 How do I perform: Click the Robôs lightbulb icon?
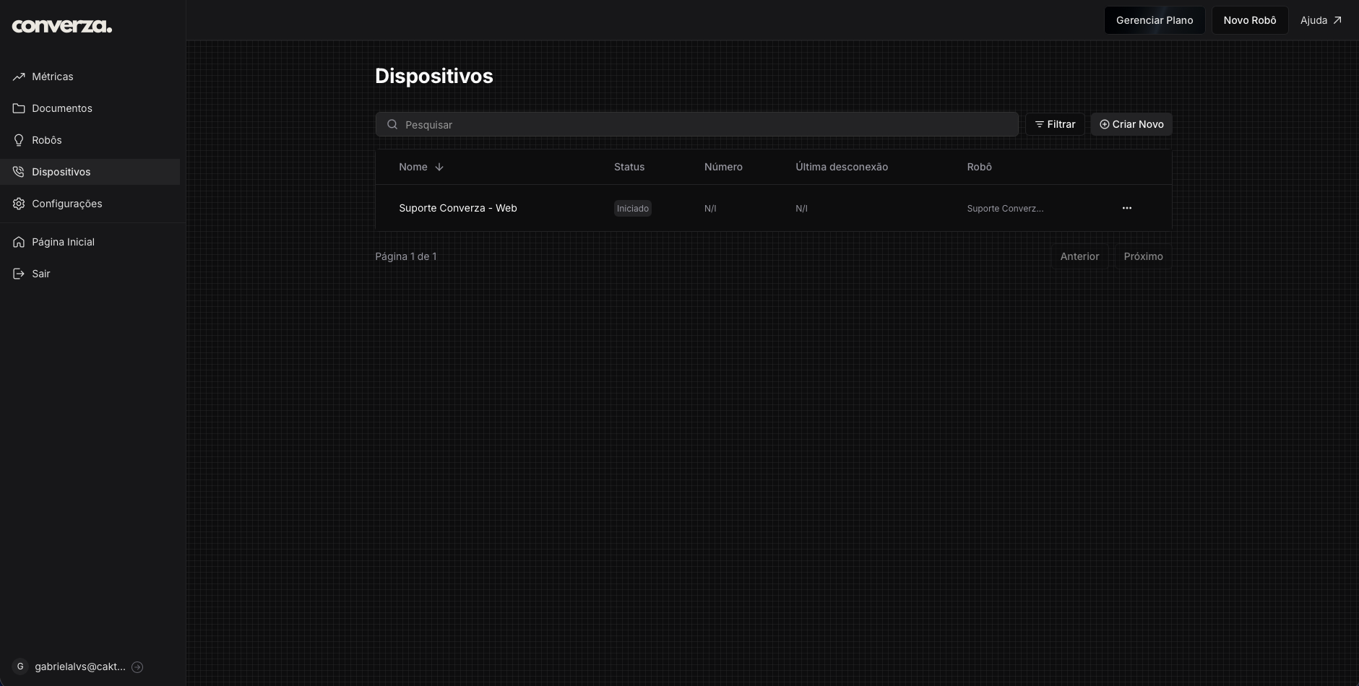pyautogui.click(x=19, y=140)
